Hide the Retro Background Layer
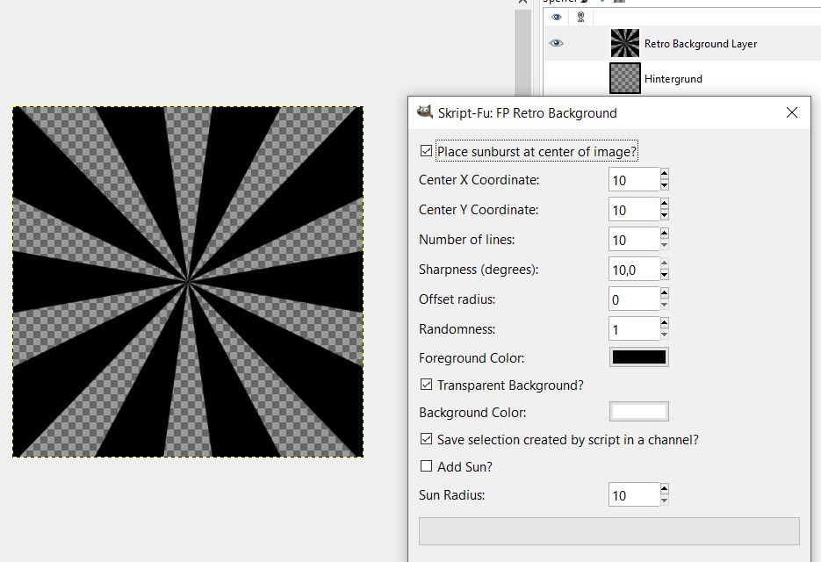 [x=556, y=43]
